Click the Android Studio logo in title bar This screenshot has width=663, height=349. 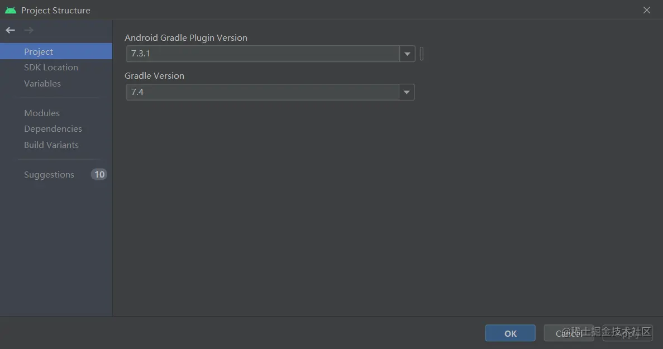tap(11, 9)
